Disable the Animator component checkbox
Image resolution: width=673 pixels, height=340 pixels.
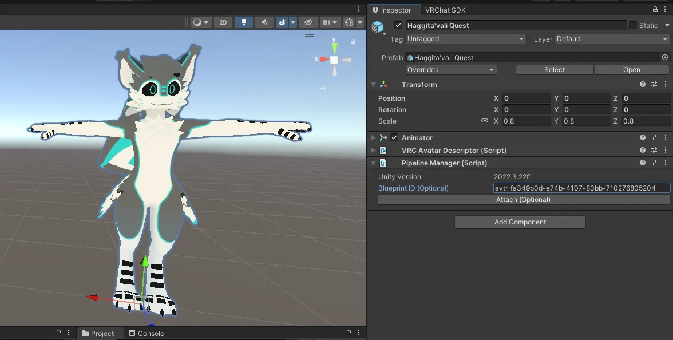394,138
